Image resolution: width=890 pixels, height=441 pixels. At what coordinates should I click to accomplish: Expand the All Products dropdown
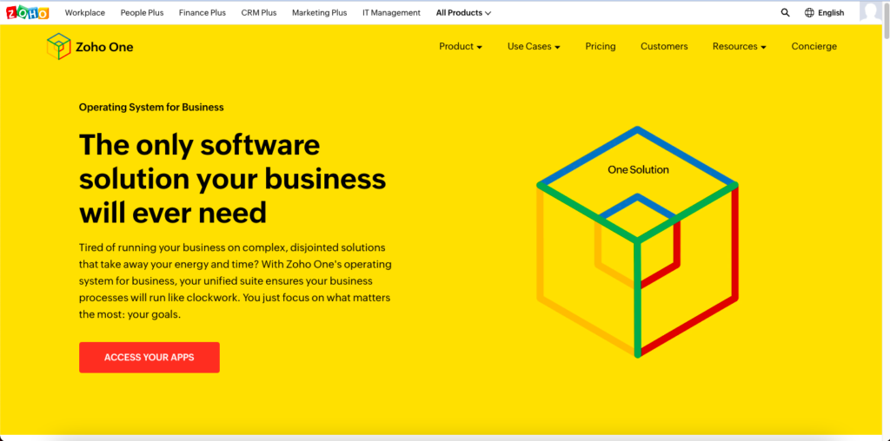tap(464, 12)
